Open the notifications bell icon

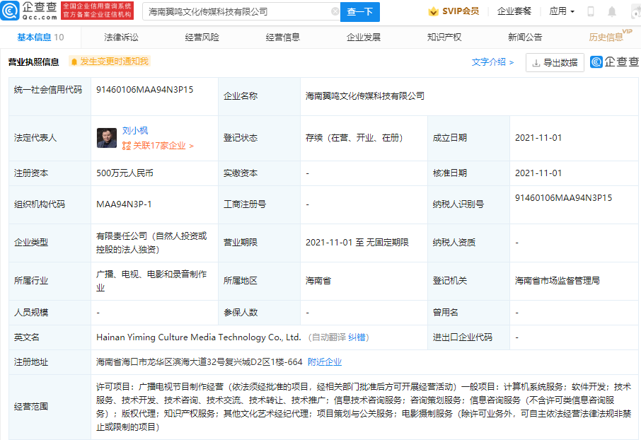tap(612, 12)
